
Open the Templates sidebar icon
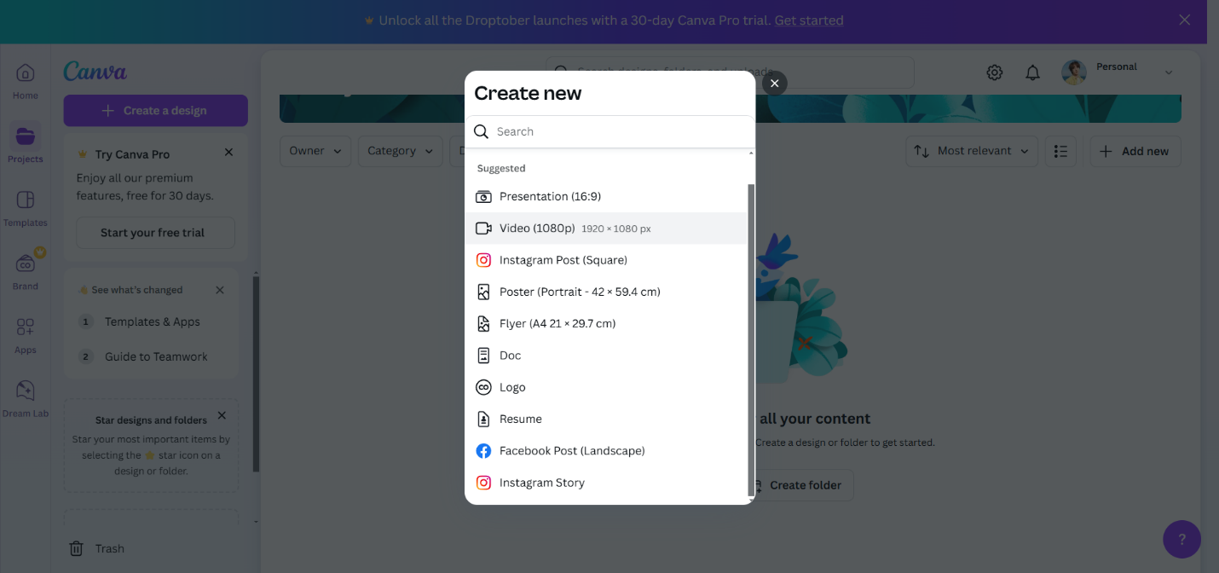coord(26,209)
